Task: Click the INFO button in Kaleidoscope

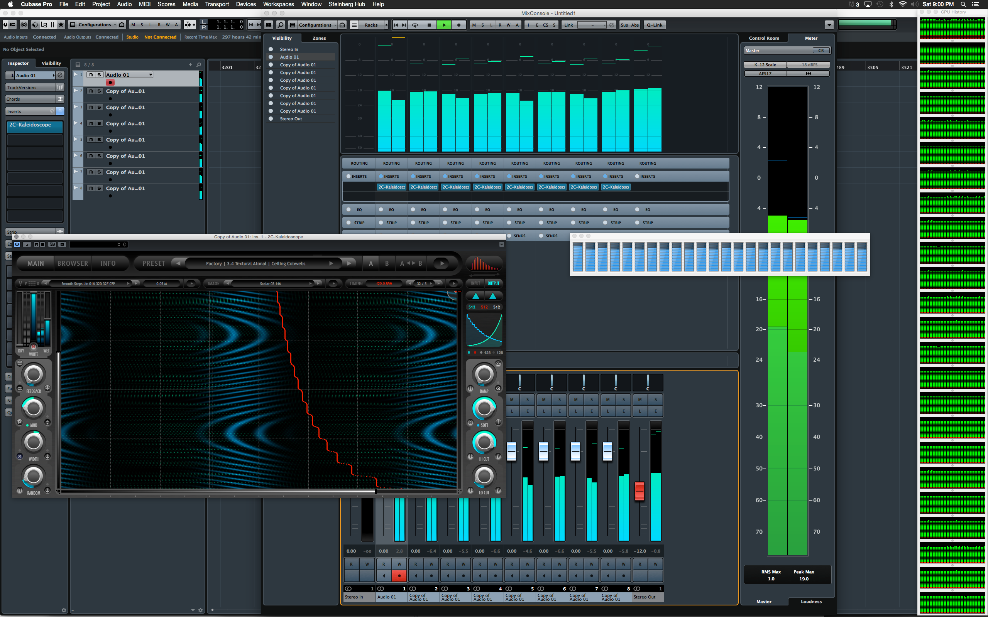Action: (x=108, y=264)
